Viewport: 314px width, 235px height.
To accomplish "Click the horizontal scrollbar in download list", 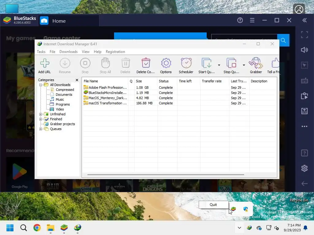I will pos(166,175).
